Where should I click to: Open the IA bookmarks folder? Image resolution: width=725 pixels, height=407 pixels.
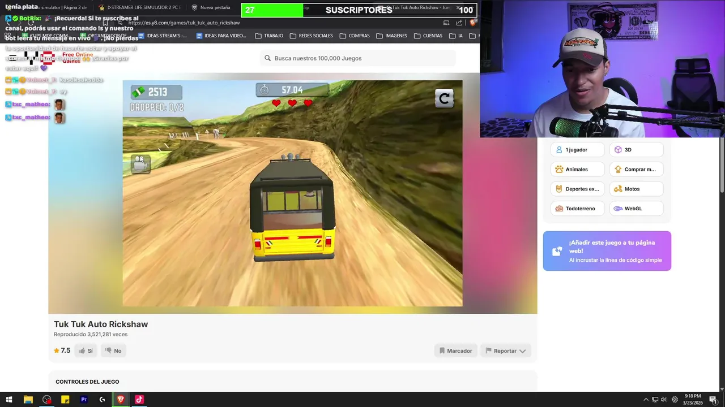(x=456, y=36)
